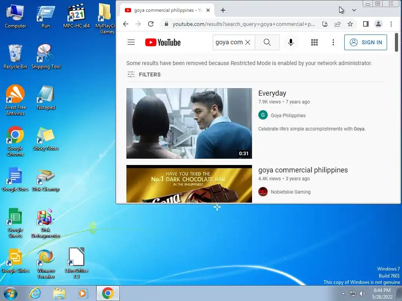
Task: Open the Chrome profile avatar
Action: tap(378, 24)
